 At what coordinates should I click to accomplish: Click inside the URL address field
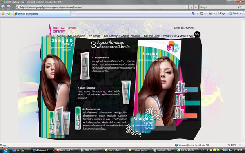(x=101, y=7)
